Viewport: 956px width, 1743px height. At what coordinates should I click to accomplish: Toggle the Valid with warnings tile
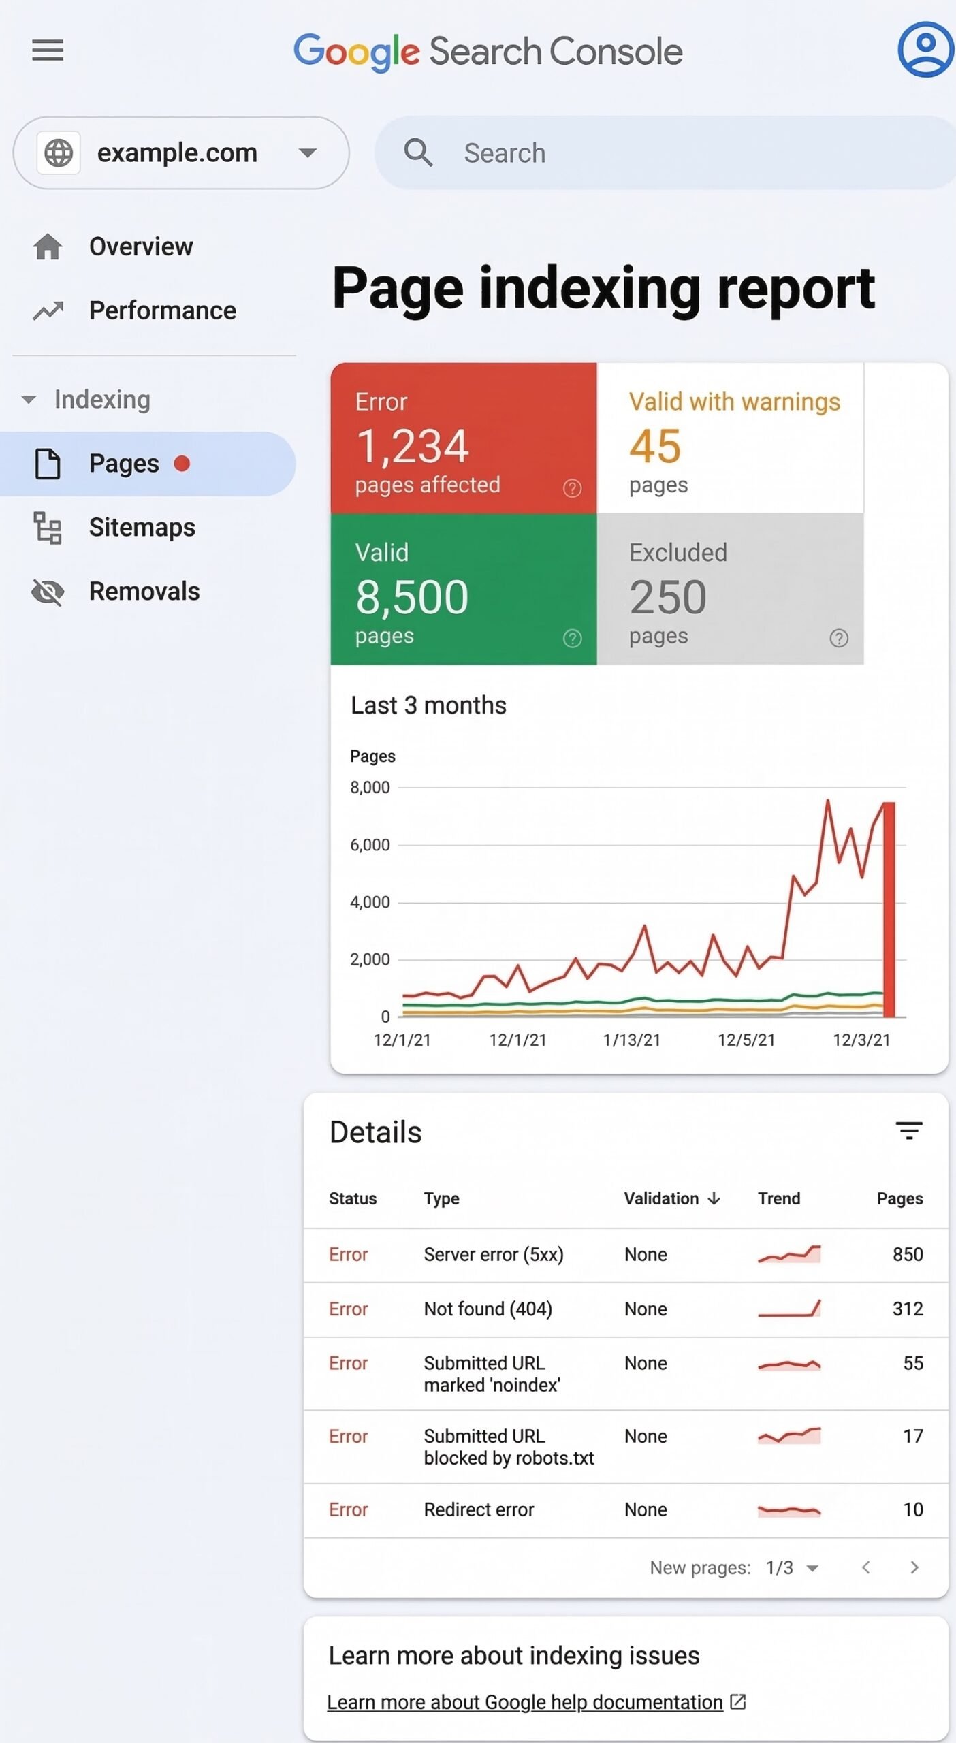click(730, 437)
